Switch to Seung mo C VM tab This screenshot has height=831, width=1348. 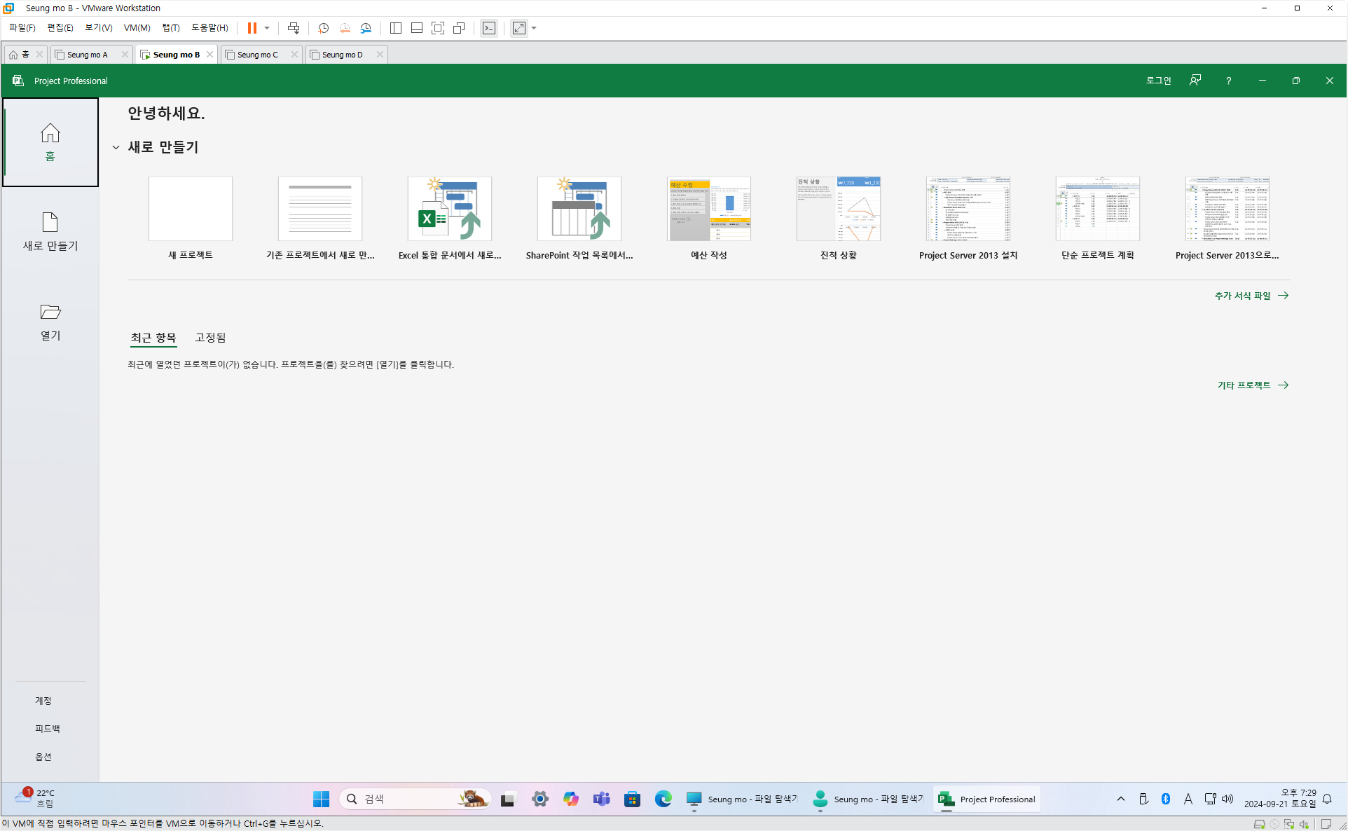pyautogui.click(x=257, y=55)
